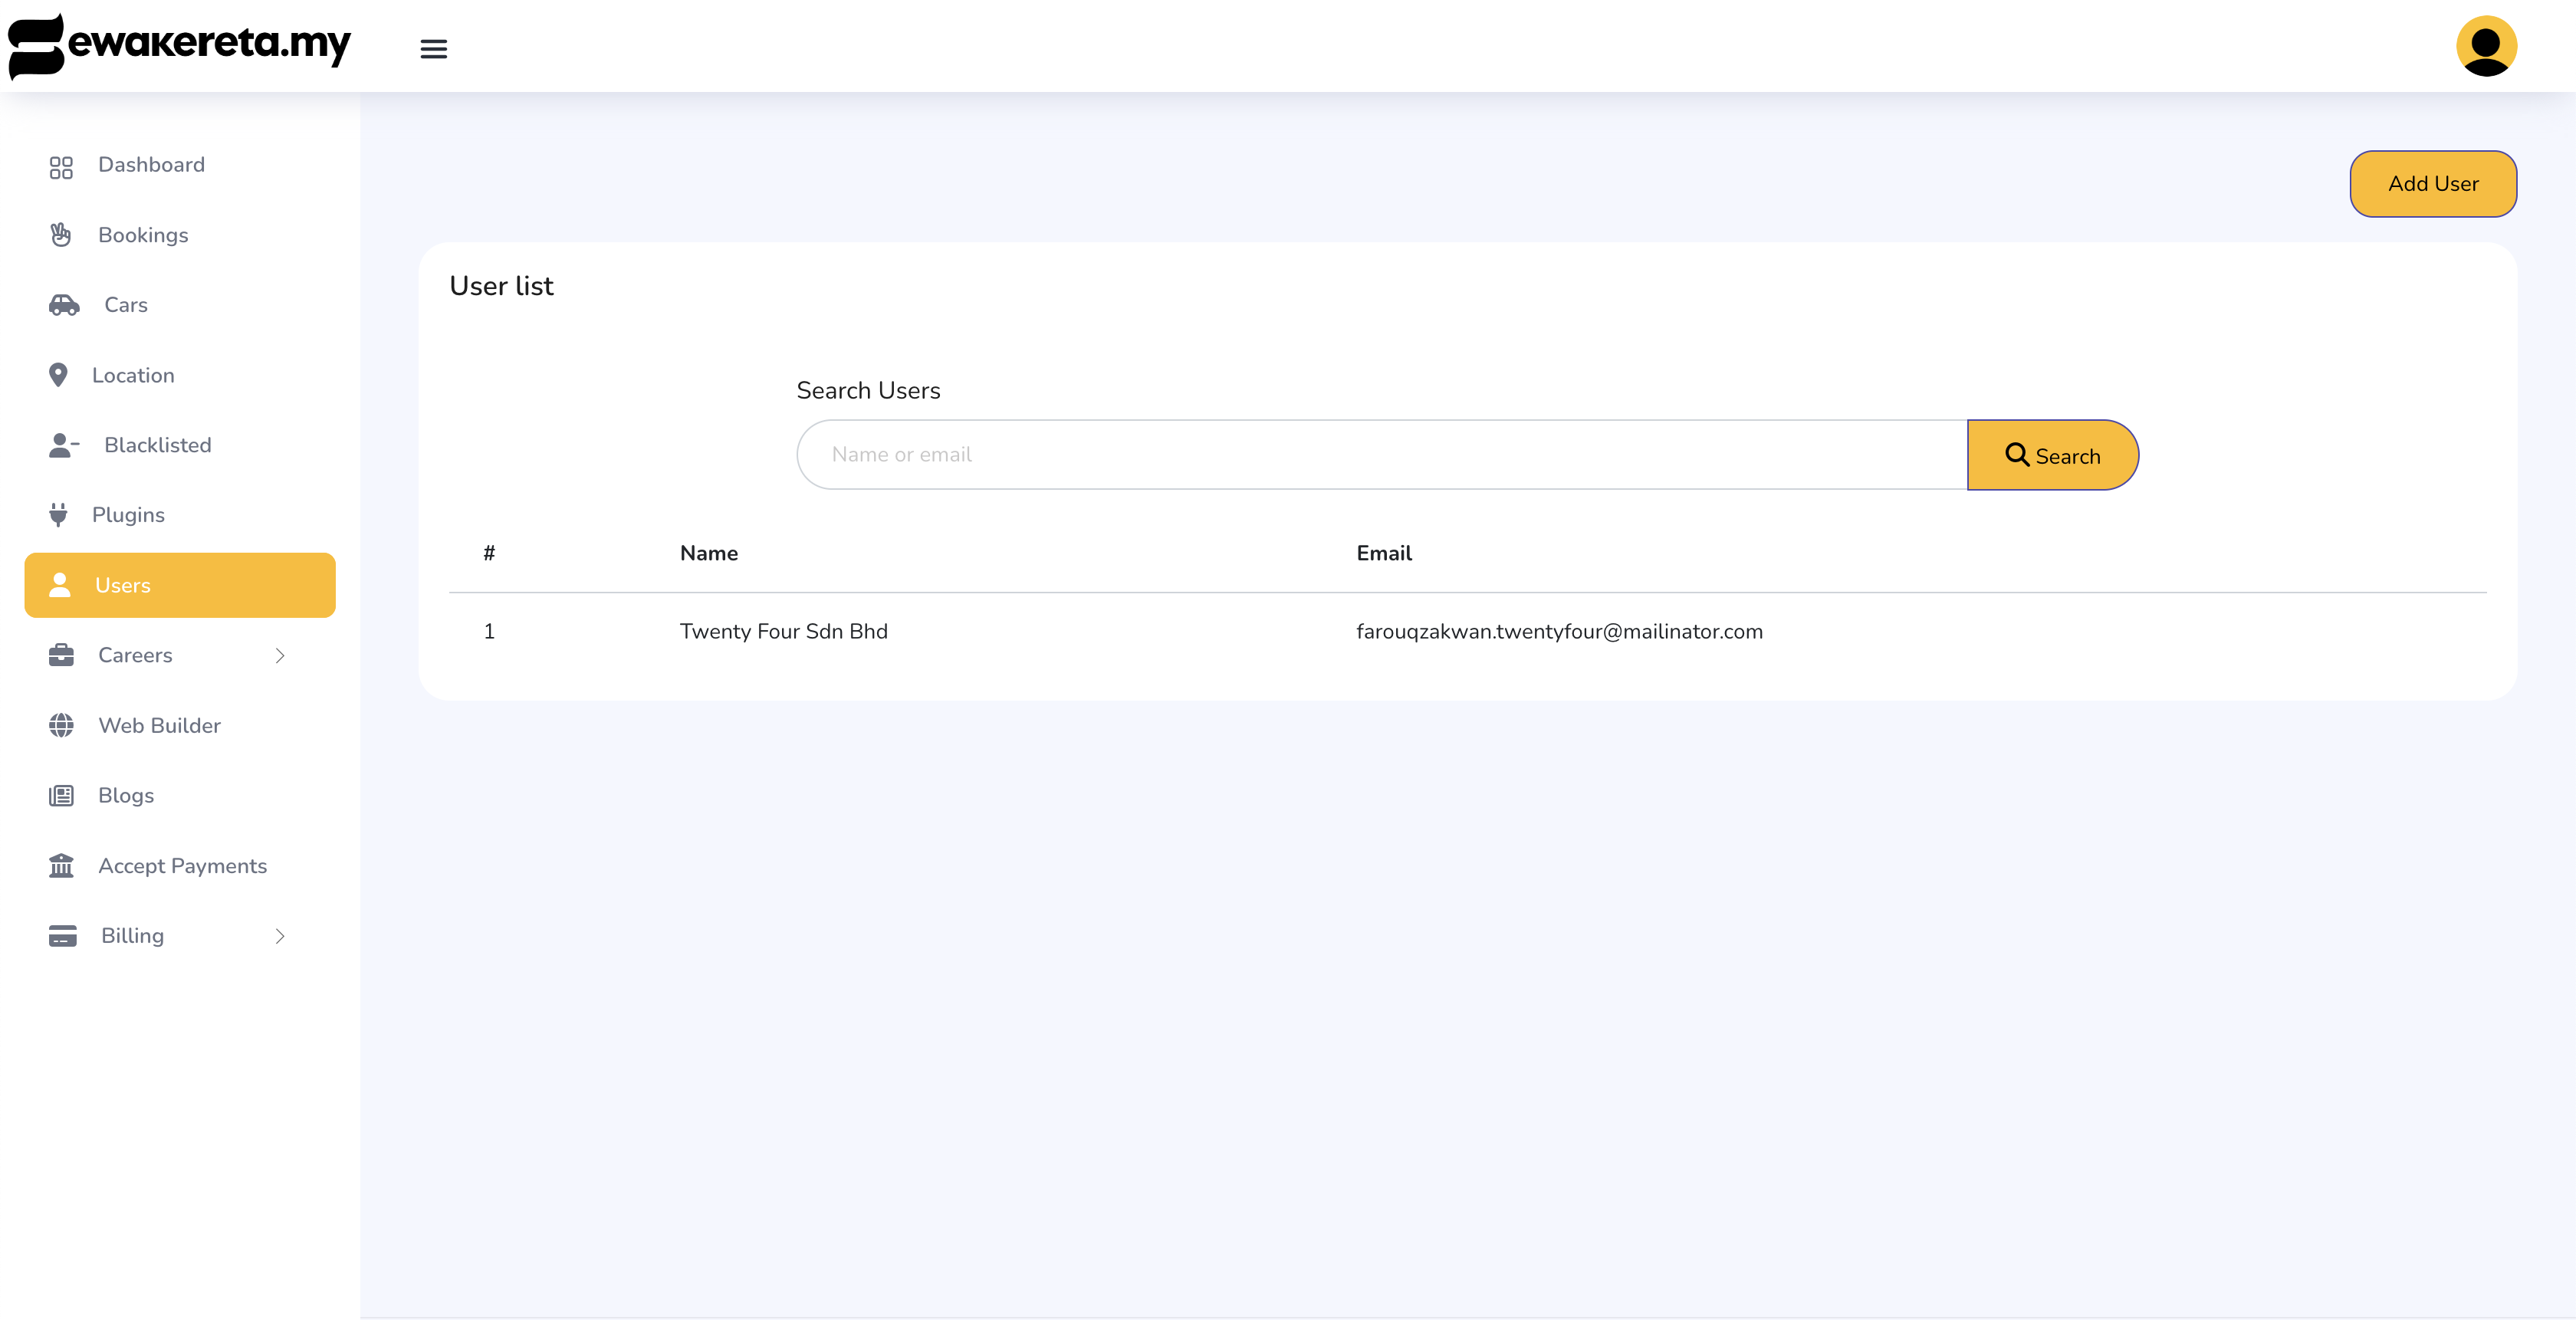Expand the Careers submenu chevron
2576x1320 pixels.
point(280,655)
